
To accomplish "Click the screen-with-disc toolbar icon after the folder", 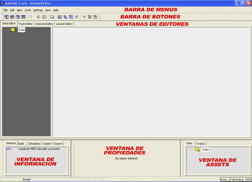I will [59, 17].
